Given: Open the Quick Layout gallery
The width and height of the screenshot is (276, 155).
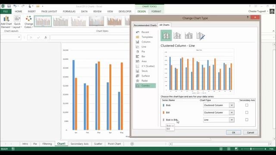Looking at the screenshot, I should coord(17,22).
